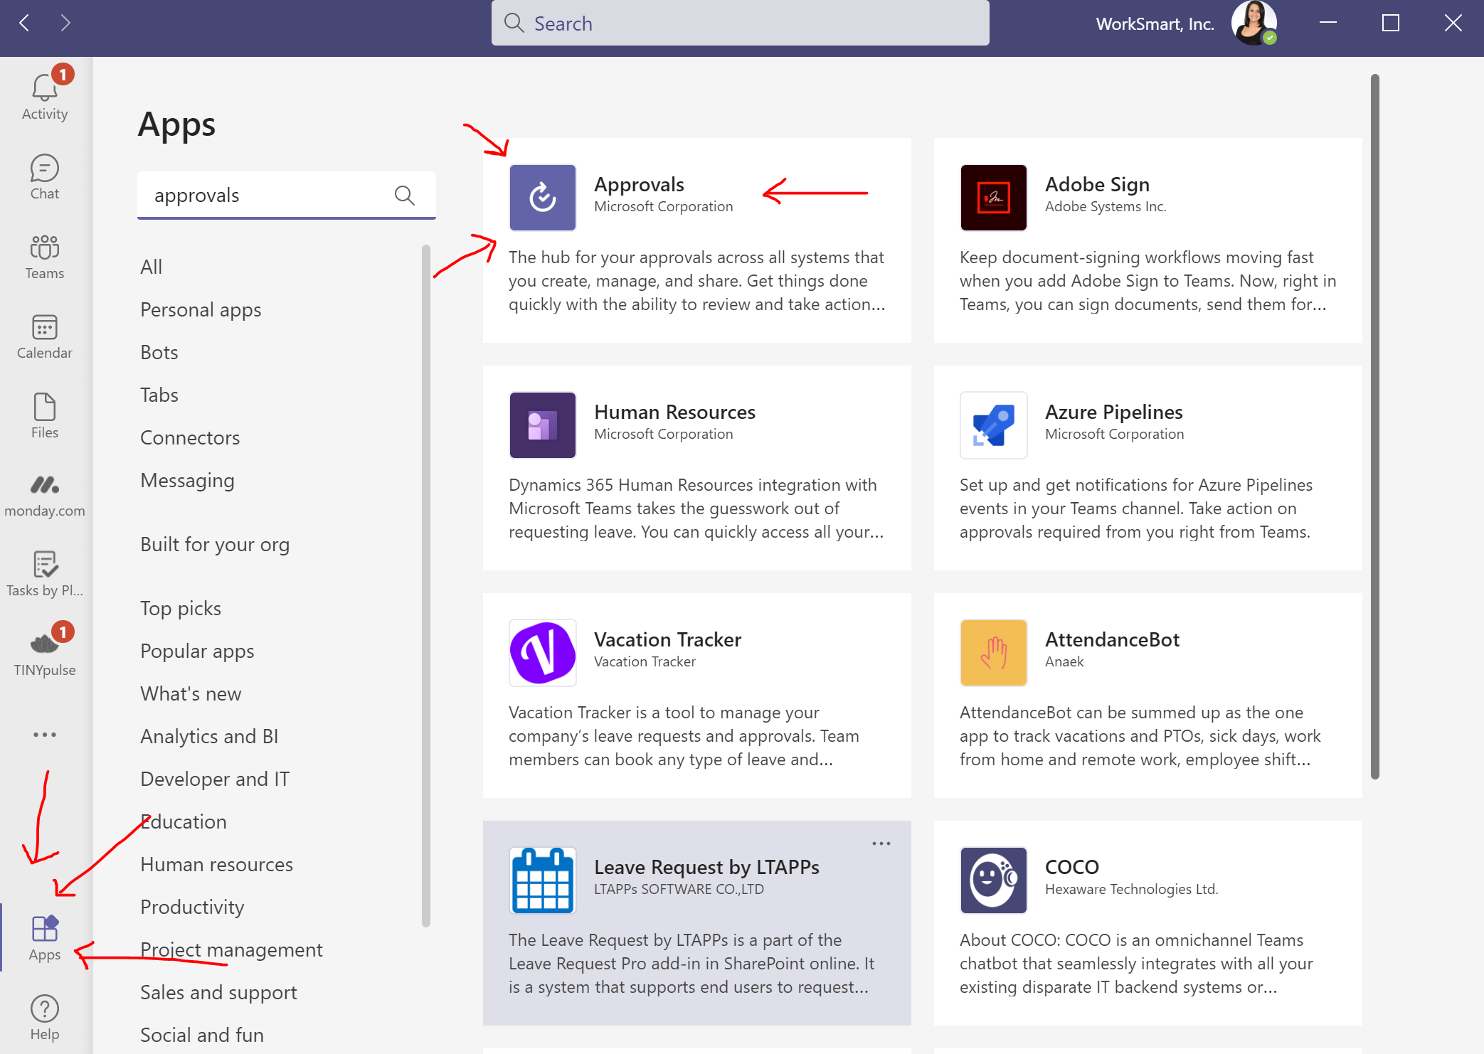Open Leave Request by LTAPPs title
1484x1054 pixels.
[706, 867]
